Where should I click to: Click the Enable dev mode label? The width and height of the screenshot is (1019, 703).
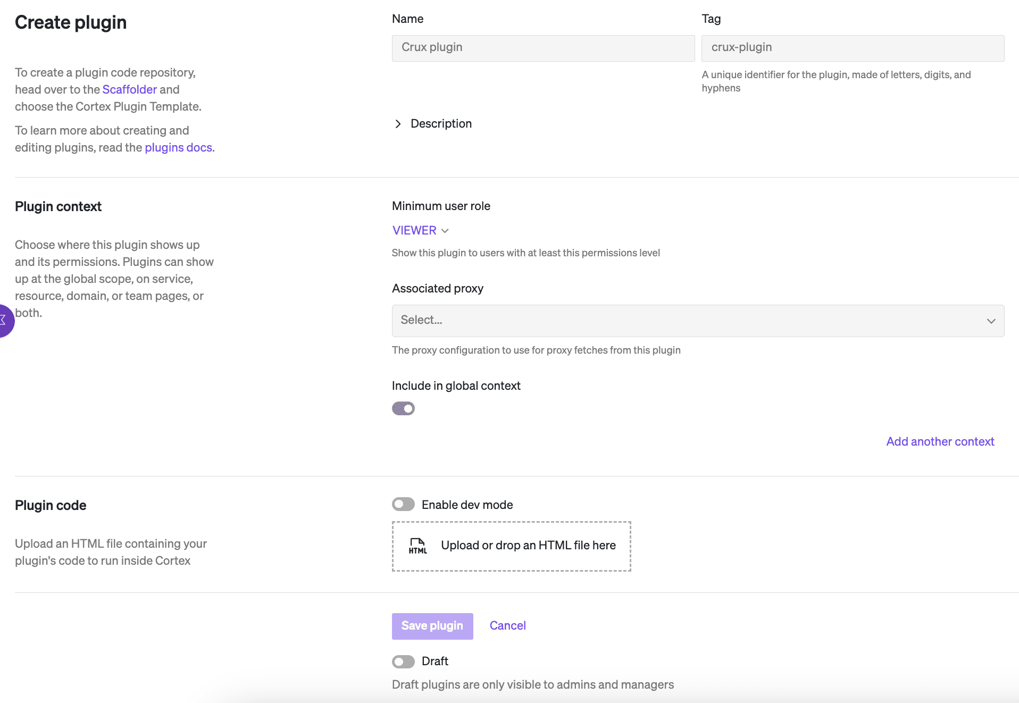tap(467, 505)
